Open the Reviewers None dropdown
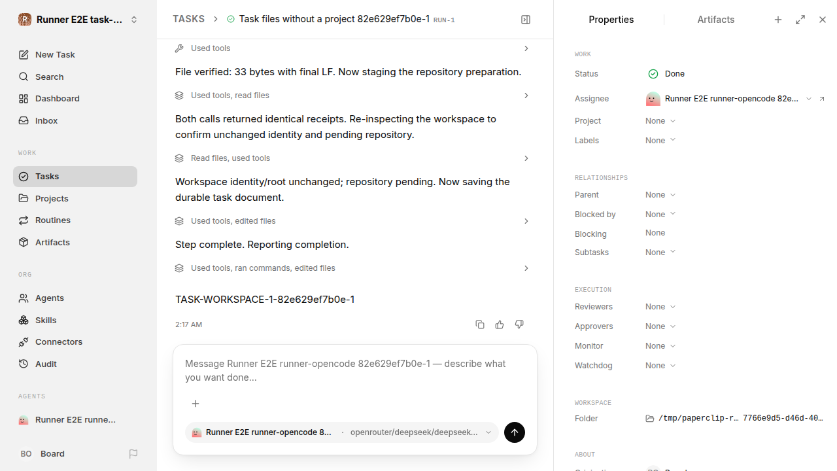Viewport: 837px width, 471px height. (x=660, y=307)
